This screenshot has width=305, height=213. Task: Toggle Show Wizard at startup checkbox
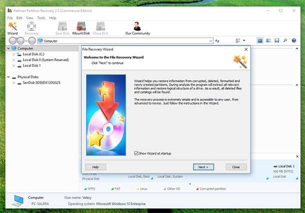tap(136, 153)
